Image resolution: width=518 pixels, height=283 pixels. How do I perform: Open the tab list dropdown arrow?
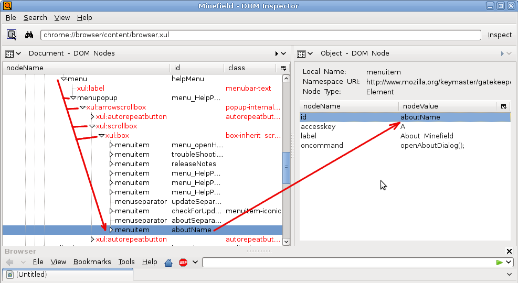[509, 275]
